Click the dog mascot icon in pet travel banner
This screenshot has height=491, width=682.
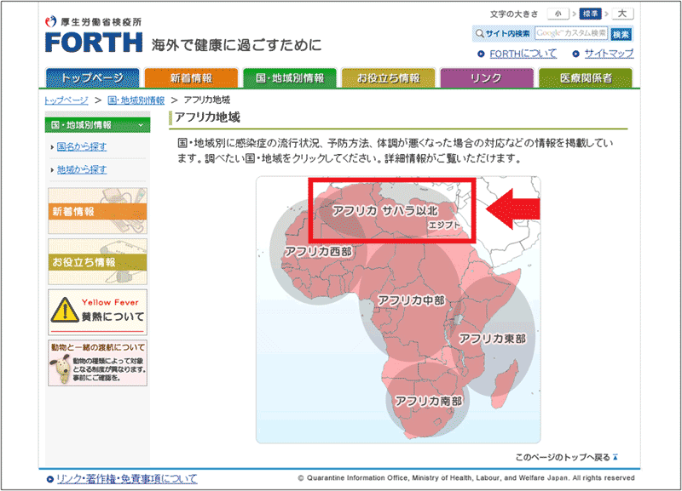61,368
